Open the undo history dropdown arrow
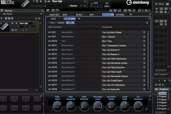The height and width of the screenshot is (114, 171). 143,11
